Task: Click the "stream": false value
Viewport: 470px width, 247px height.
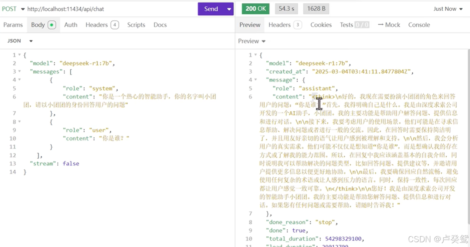Action: pyautogui.click(x=71, y=163)
